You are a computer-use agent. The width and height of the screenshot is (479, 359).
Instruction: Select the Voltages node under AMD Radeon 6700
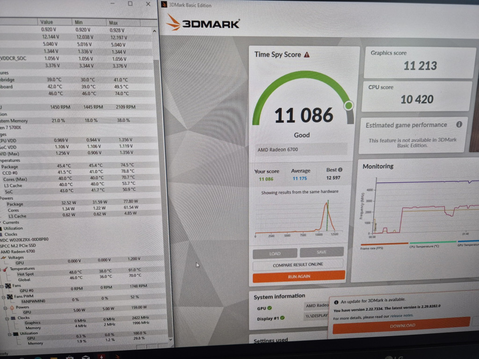coord(15,258)
